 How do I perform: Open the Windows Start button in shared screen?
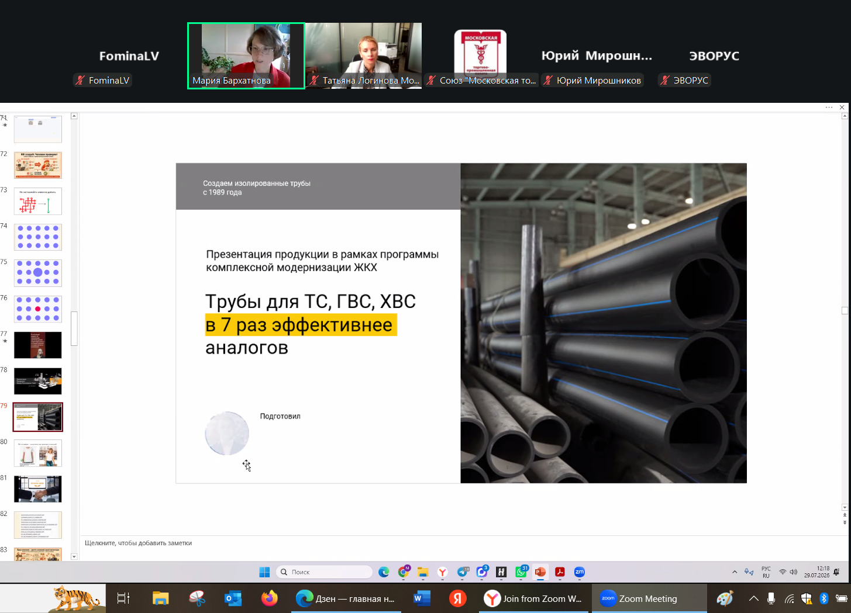click(x=264, y=572)
